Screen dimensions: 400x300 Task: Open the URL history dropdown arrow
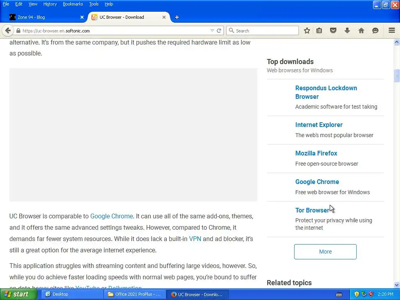point(212,30)
